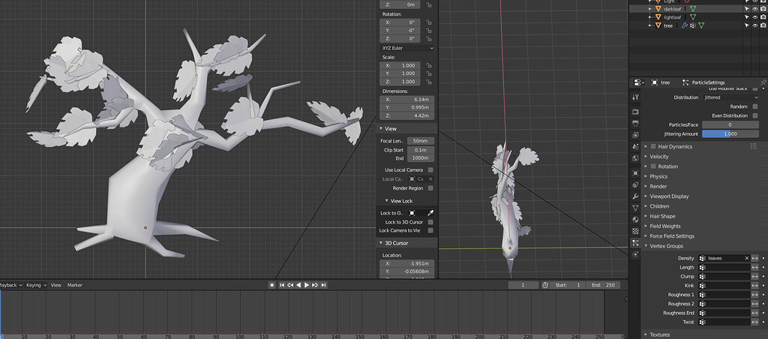The height and width of the screenshot is (339, 768).
Task: Click the pin icon in properties header
Action: pyautogui.click(x=763, y=82)
